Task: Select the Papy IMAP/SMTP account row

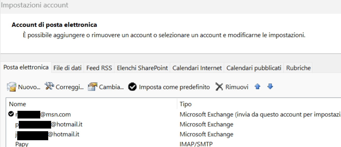Action: coord(173,144)
